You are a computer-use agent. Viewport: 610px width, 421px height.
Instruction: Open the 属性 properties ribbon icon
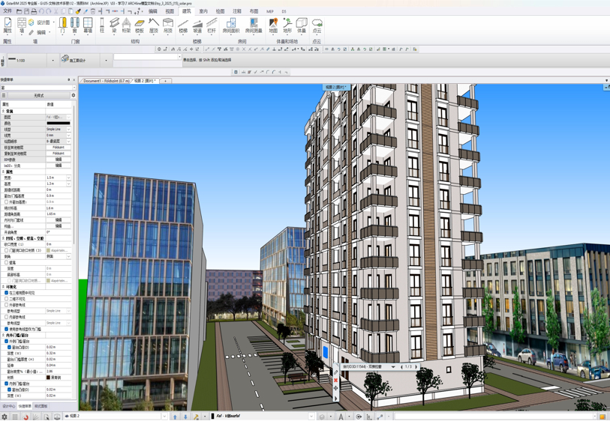pyautogui.click(x=8, y=25)
